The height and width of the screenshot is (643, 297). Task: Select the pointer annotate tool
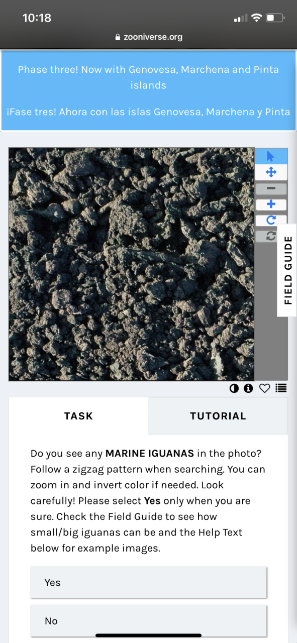[x=271, y=156]
